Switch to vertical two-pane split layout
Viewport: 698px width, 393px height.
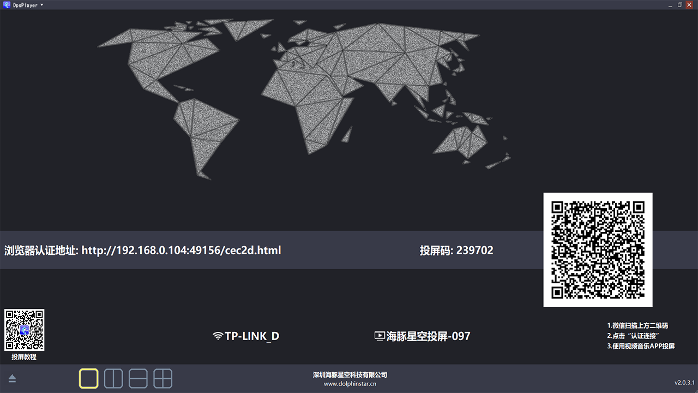click(x=113, y=378)
